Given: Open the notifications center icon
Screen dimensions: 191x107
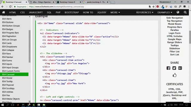Looking at the screenshot, I should (187, 105).
